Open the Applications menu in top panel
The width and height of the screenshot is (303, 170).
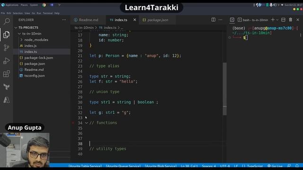point(11,5)
